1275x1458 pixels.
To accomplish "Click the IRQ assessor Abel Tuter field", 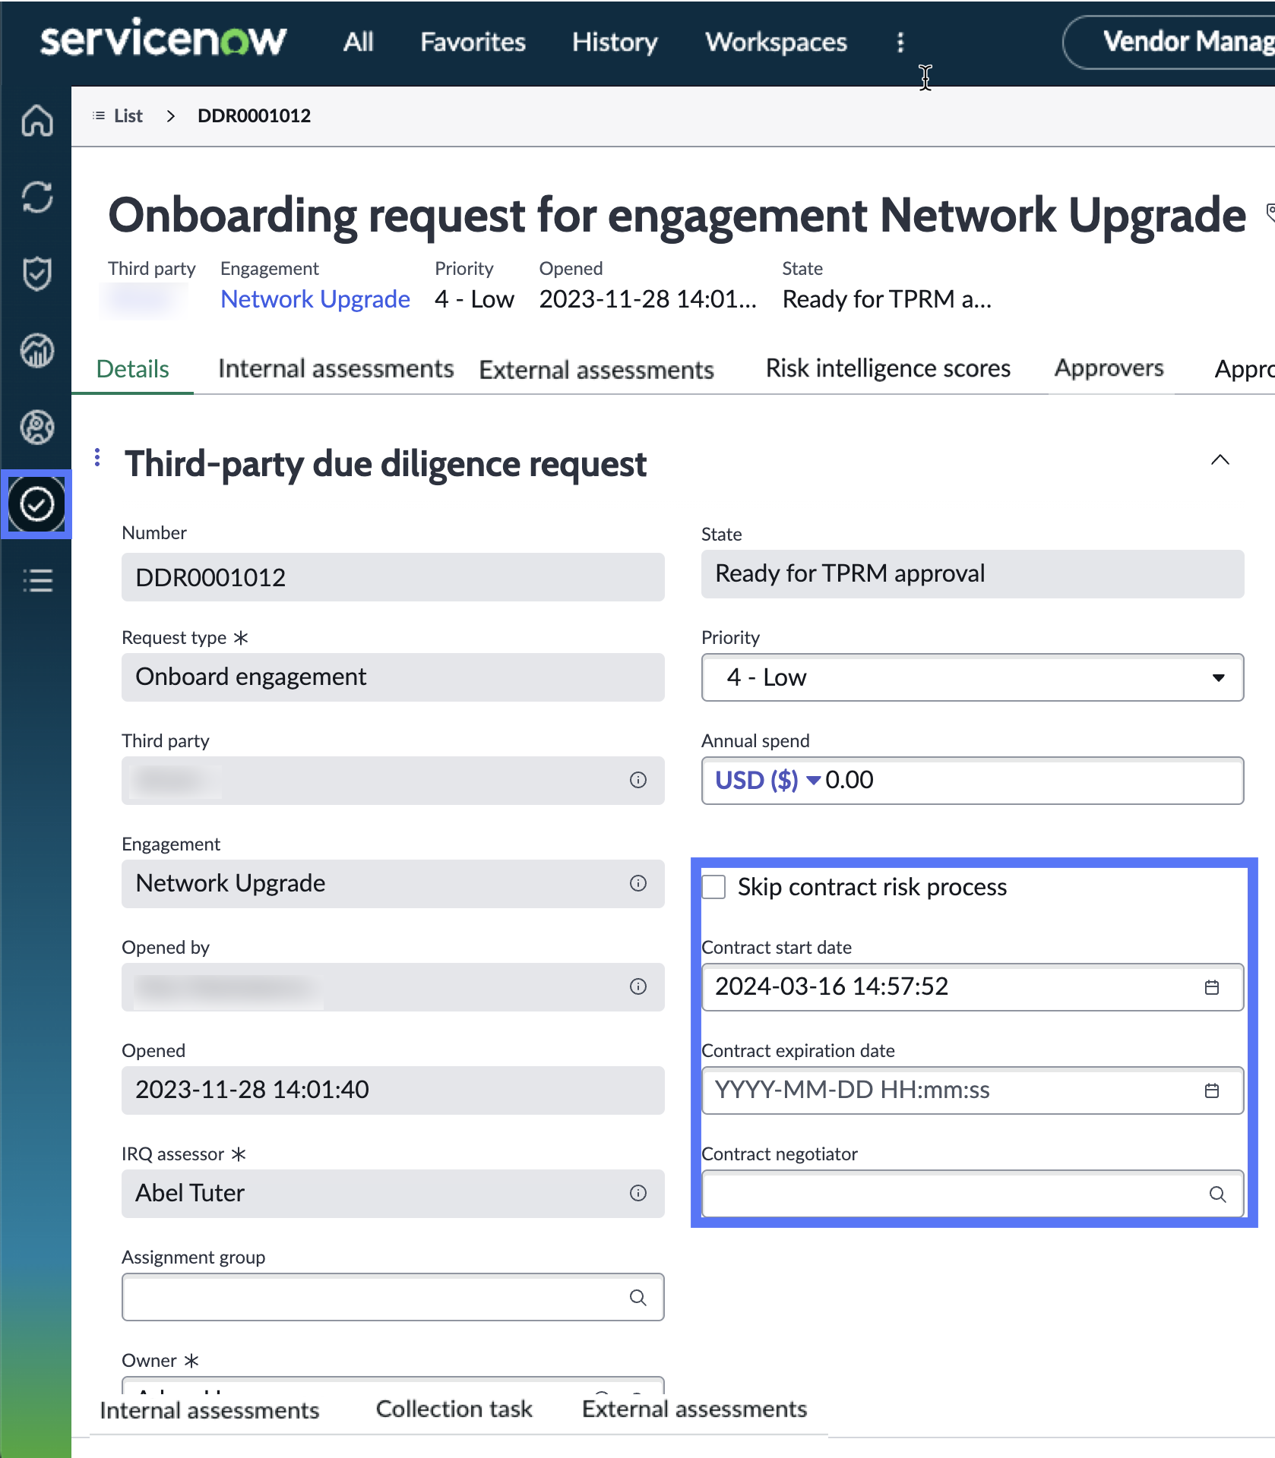I will [x=393, y=1194].
